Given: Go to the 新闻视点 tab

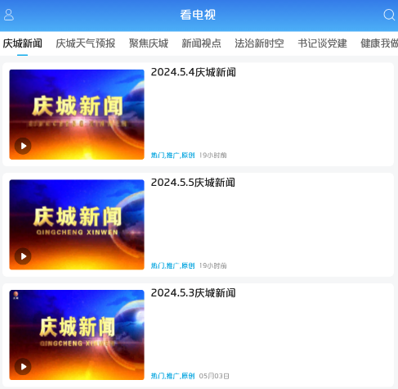Looking at the screenshot, I should (x=201, y=43).
